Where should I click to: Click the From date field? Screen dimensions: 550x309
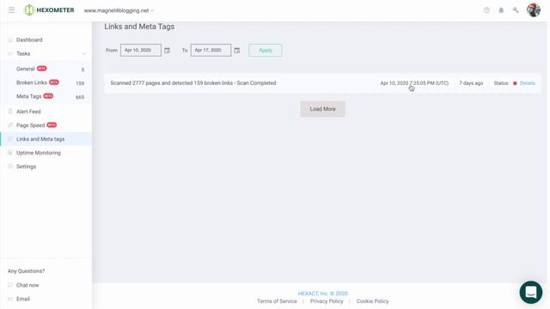click(141, 50)
